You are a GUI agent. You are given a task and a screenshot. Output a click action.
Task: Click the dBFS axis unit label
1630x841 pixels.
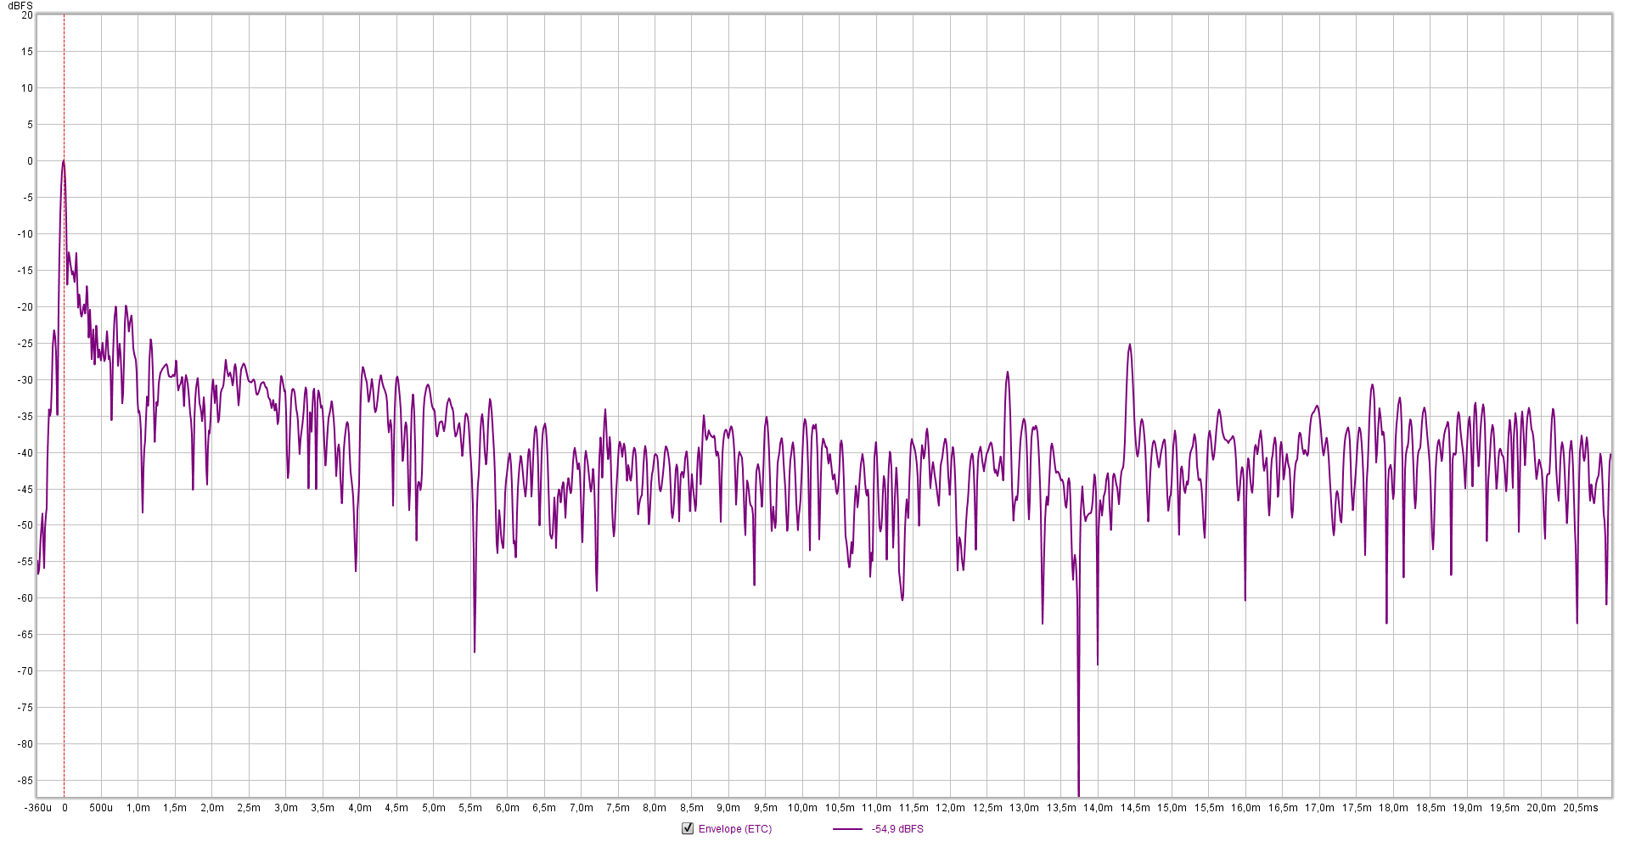(20, 6)
